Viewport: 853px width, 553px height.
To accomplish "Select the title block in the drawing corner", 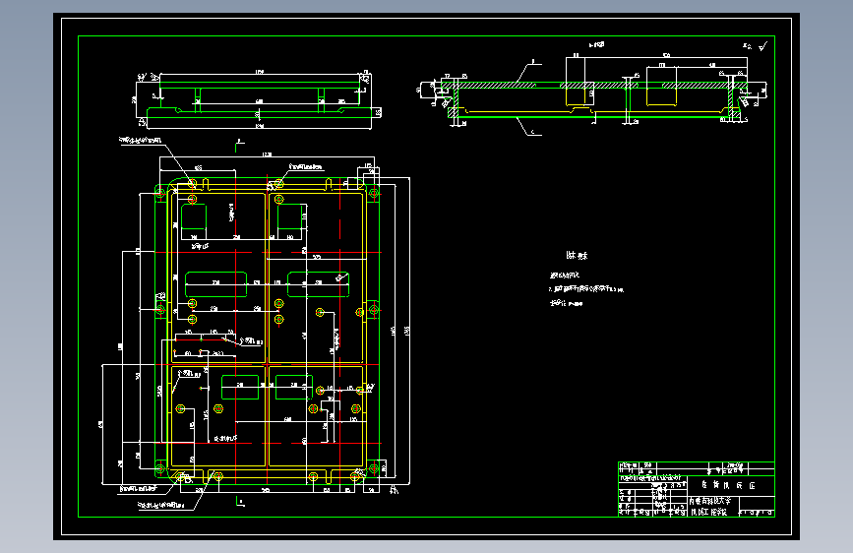I will pyautogui.click(x=697, y=489).
